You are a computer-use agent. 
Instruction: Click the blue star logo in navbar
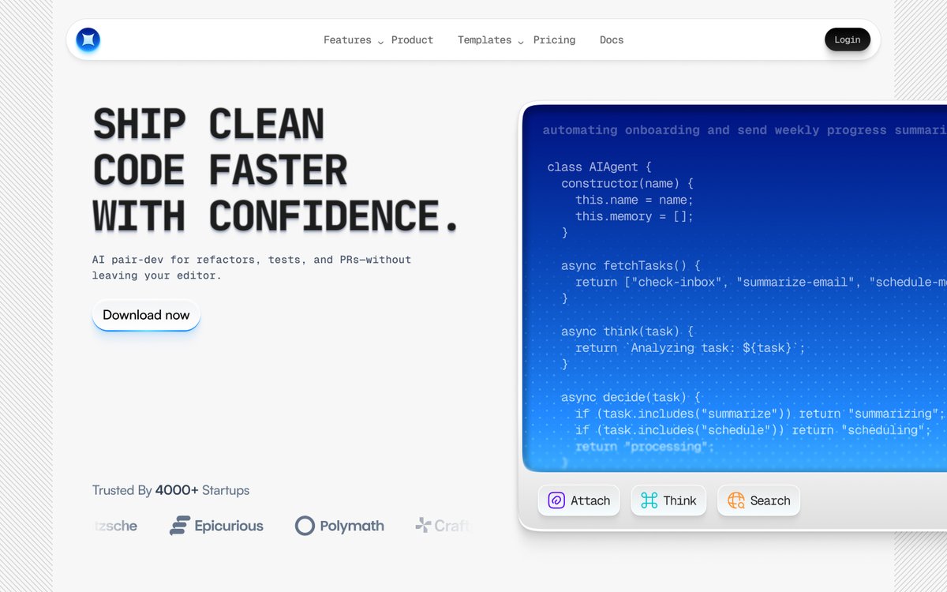click(88, 39)
